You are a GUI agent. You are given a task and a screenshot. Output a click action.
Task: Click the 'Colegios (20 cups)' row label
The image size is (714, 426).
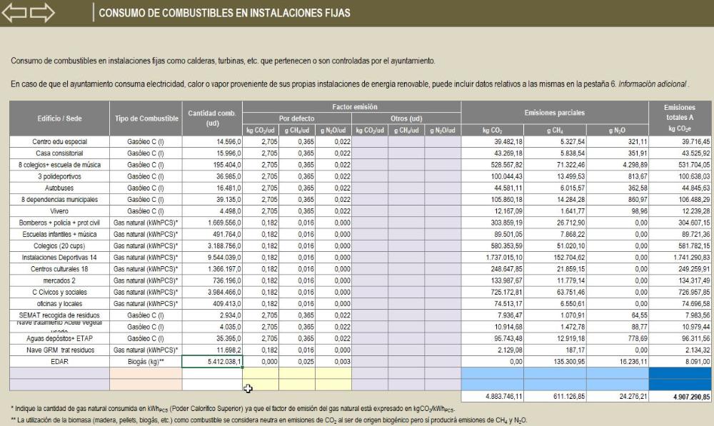59,245
